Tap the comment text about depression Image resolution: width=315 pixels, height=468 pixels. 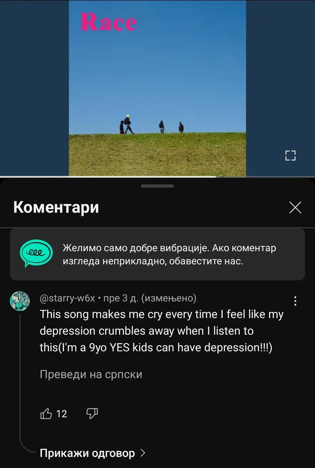(x=161, y=331)
